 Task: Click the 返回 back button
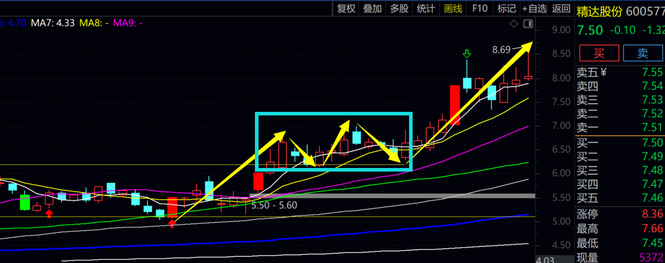coord(562,8)
